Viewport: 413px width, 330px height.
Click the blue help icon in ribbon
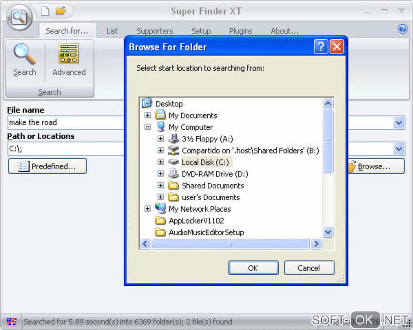tap(402, 29)
